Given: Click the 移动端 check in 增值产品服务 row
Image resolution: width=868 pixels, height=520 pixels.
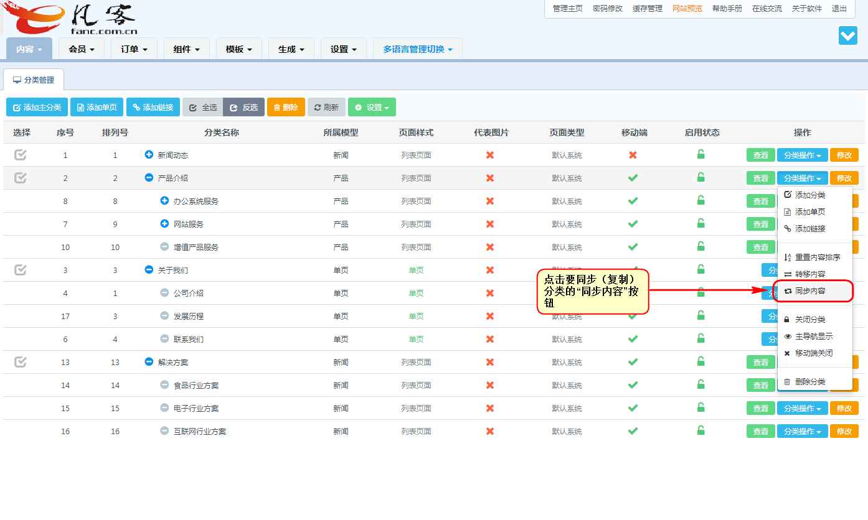Looking at the screenshot, I should (x=633, y=247).
